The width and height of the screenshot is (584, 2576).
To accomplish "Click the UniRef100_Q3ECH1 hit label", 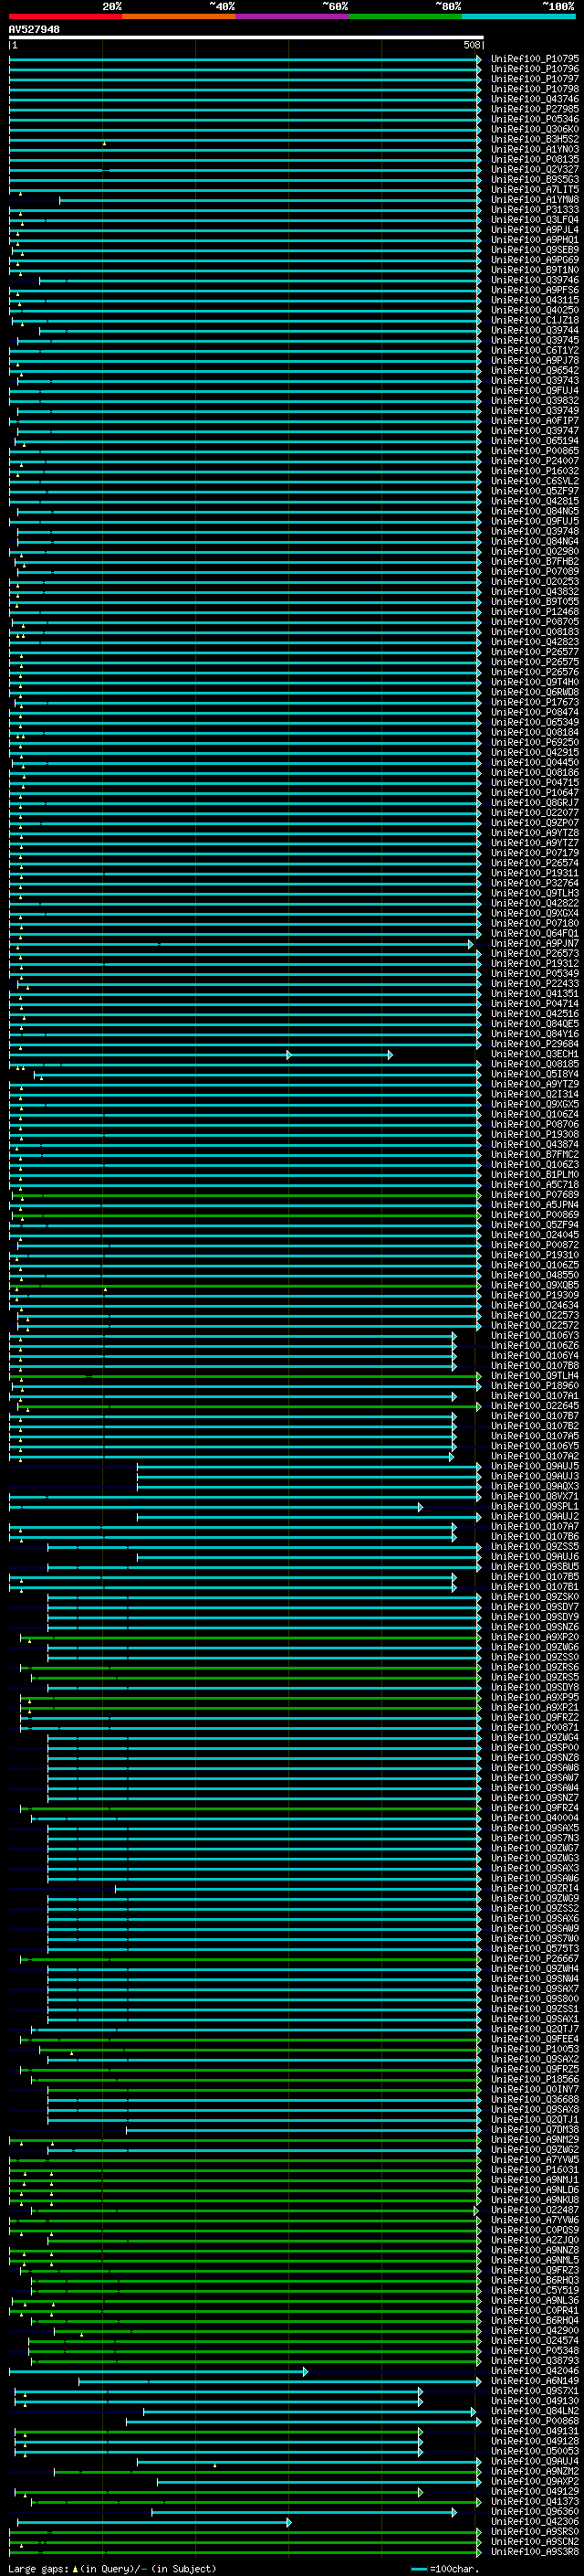I will tap(535, 1054).
